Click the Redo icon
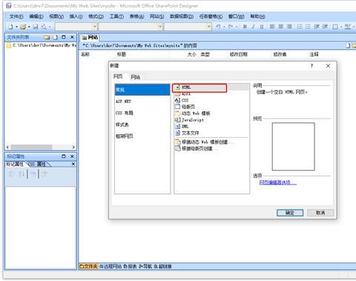 coord(231,26)
